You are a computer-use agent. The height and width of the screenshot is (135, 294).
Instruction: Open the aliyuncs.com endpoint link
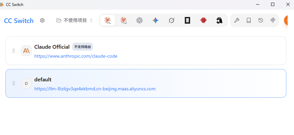(95, 89)
